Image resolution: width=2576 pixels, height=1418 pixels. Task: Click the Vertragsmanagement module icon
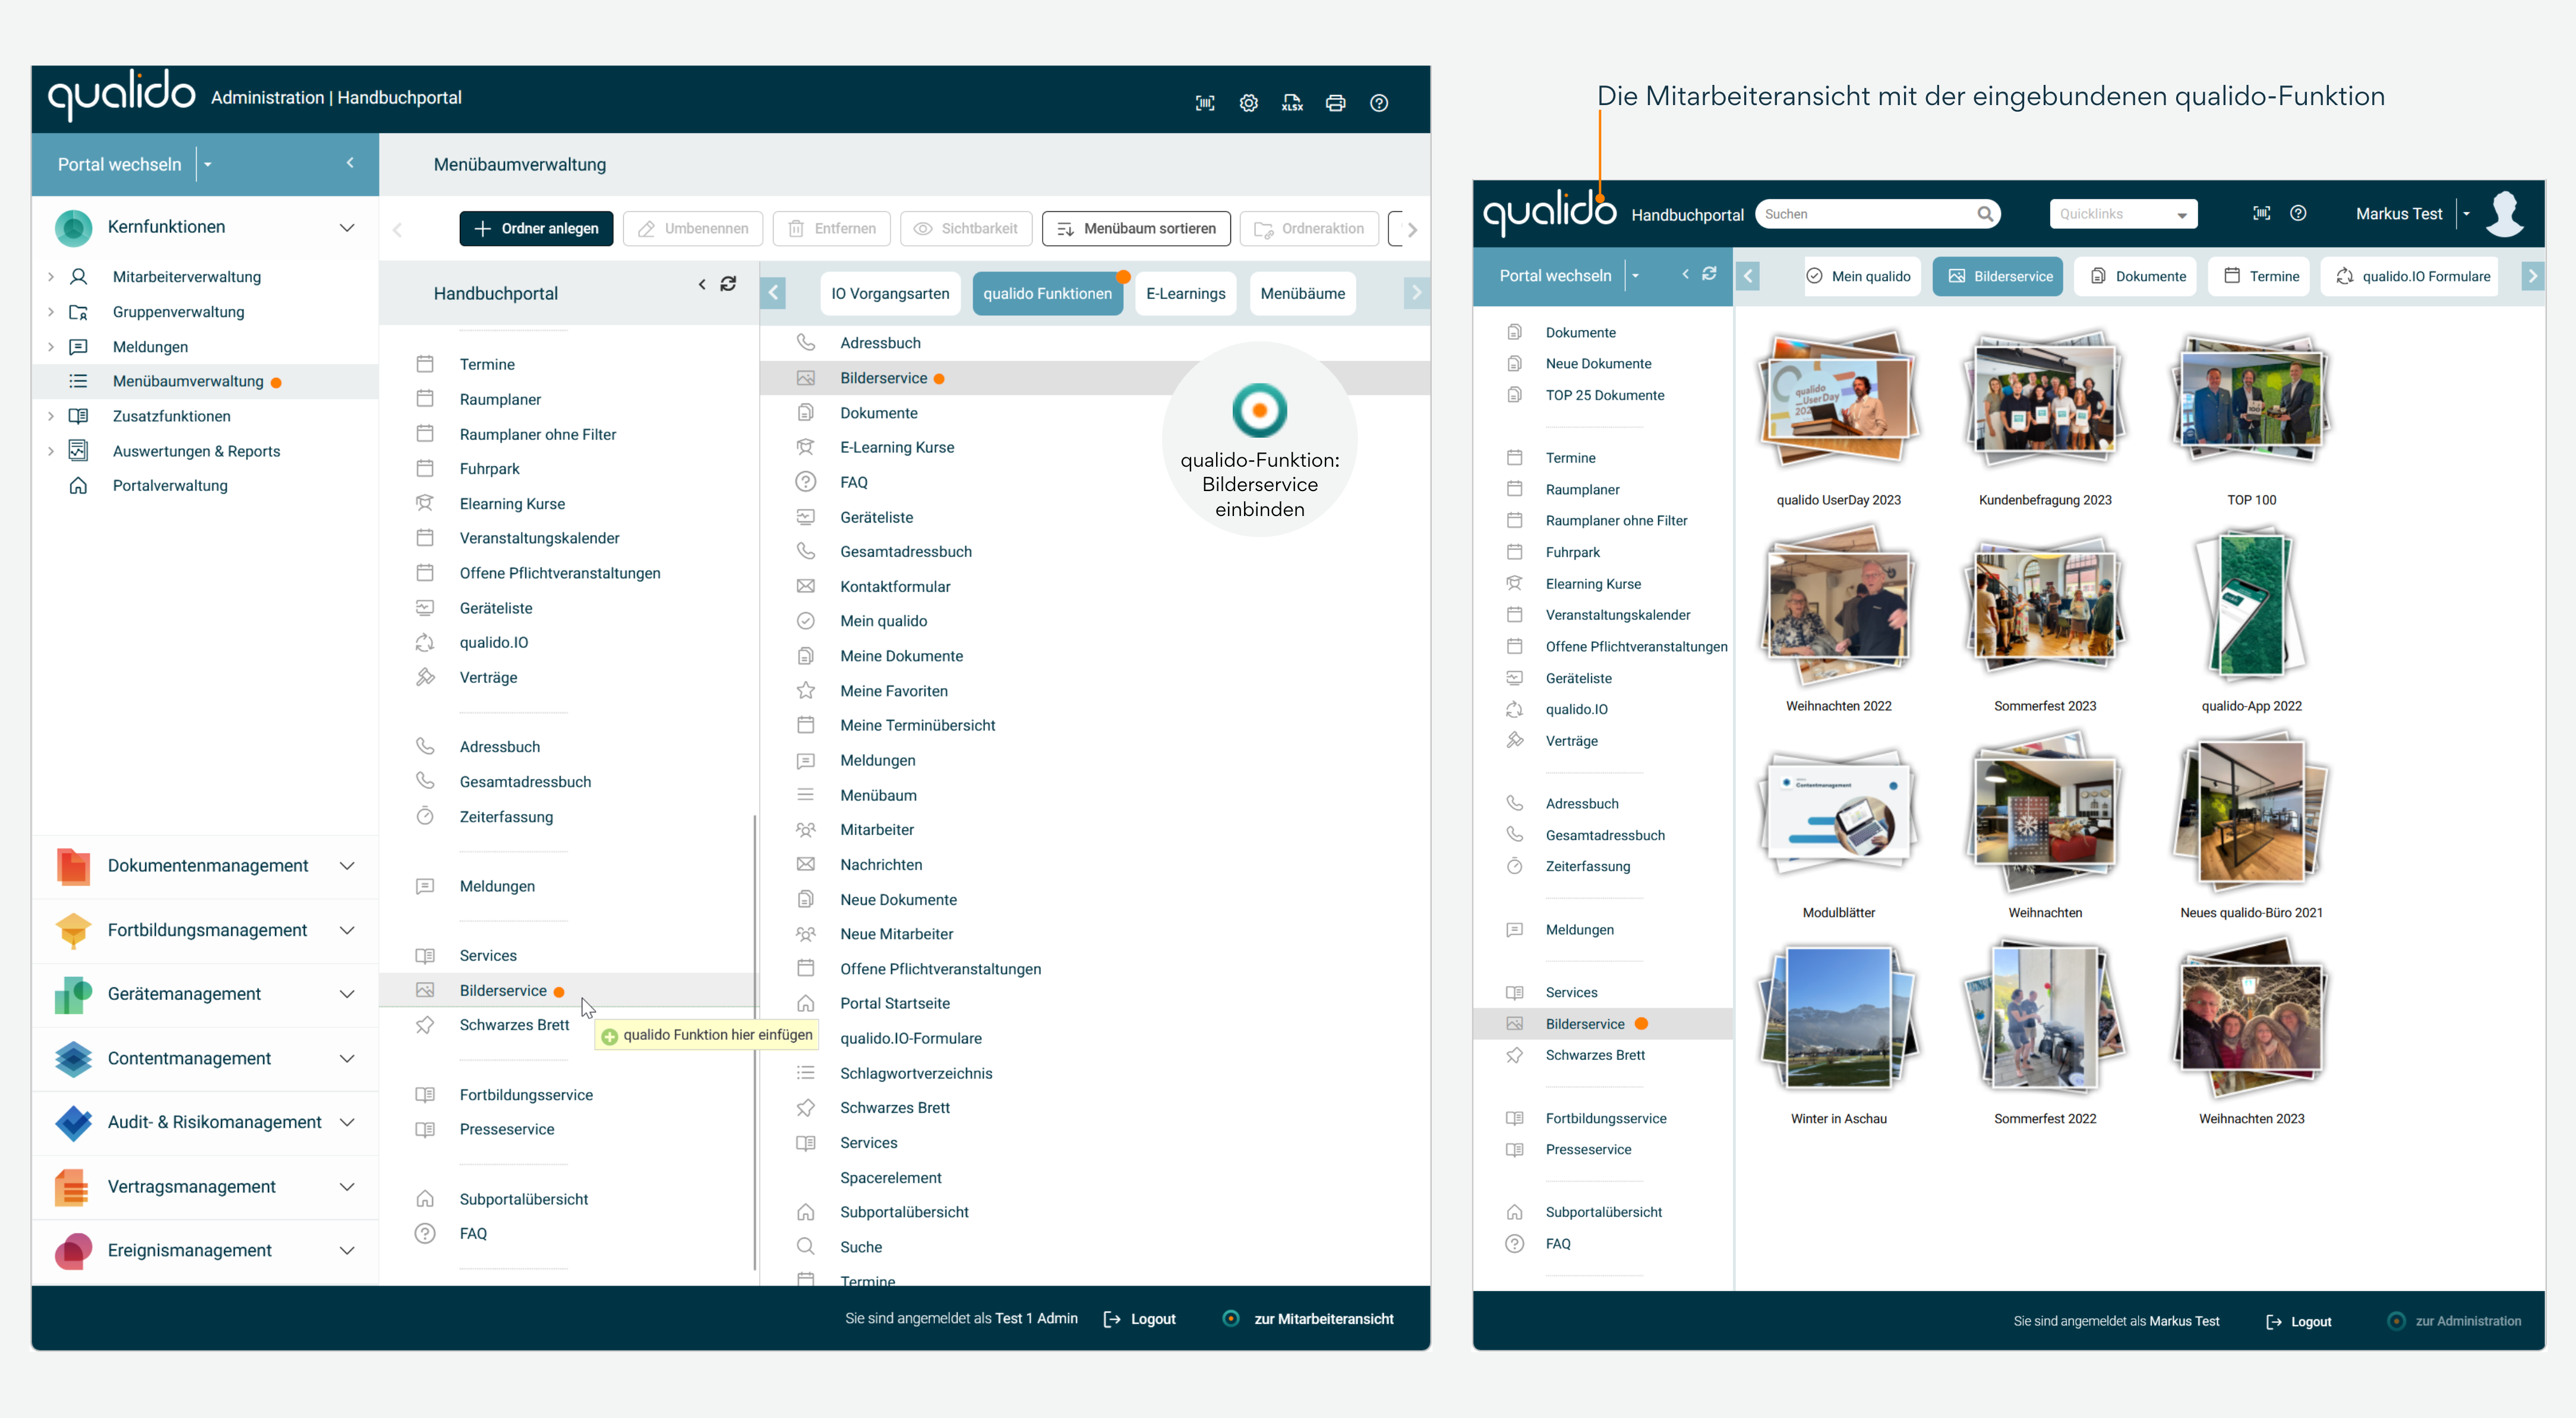[x=73, y=1187]
